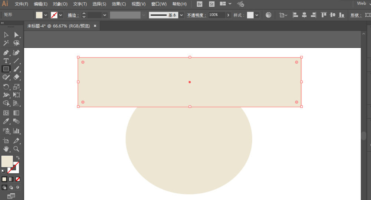Select the Pen tool
This screenshot has height=200, width=371.
tap(6, 53)
